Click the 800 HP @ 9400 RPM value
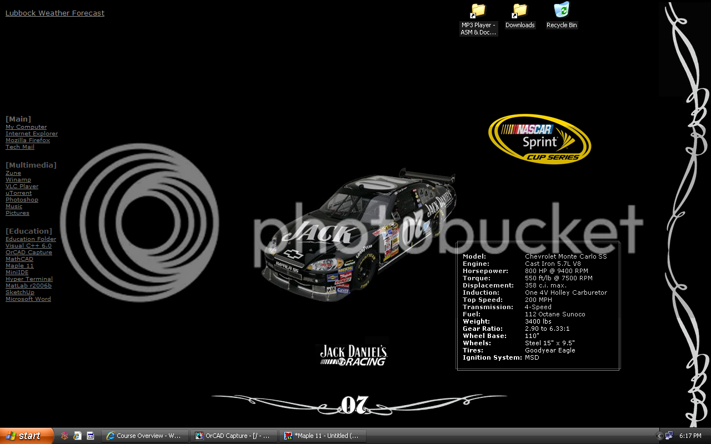711x444 pixels. point(557,271)
